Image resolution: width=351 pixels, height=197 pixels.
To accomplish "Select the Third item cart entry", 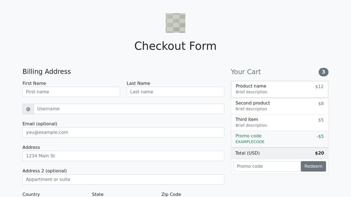I will pos(279,123).
